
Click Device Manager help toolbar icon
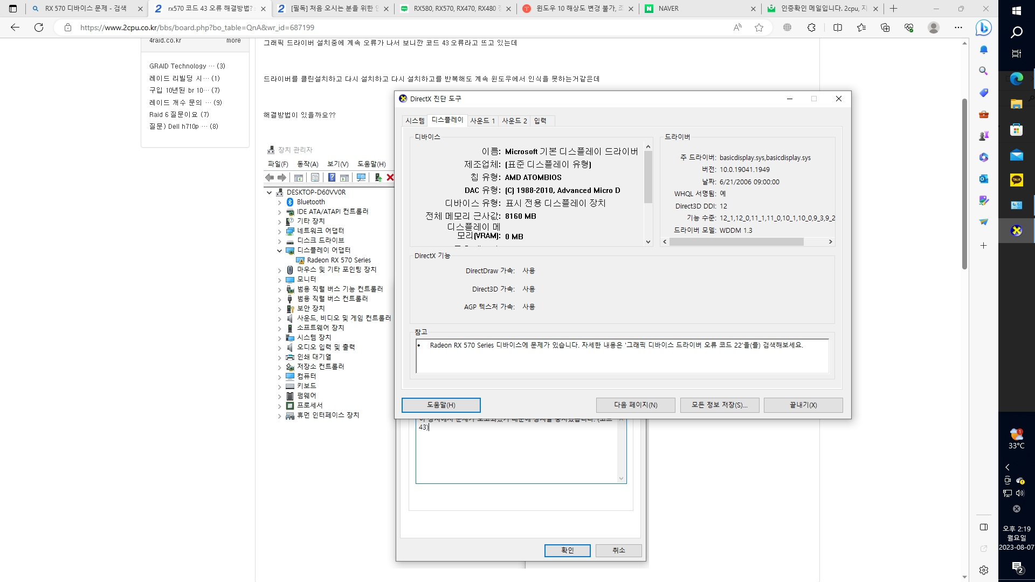tap(332, 177)
